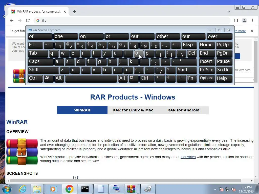Image resolution: width=259 pixels, height=194 pixels.
Task: Click the horizontal scrollbar of the page
Action: click(x=125, y=181)
